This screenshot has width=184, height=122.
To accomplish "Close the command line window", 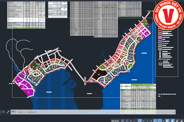I will pos(3,112).
